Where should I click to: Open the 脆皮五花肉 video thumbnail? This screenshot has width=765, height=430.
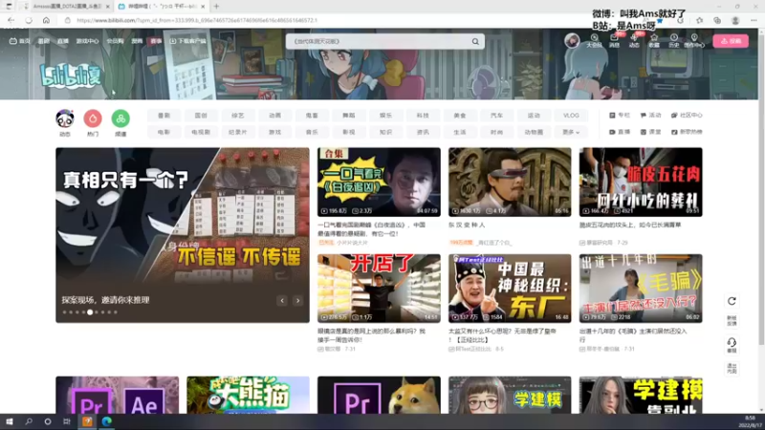tap(641, 183)
